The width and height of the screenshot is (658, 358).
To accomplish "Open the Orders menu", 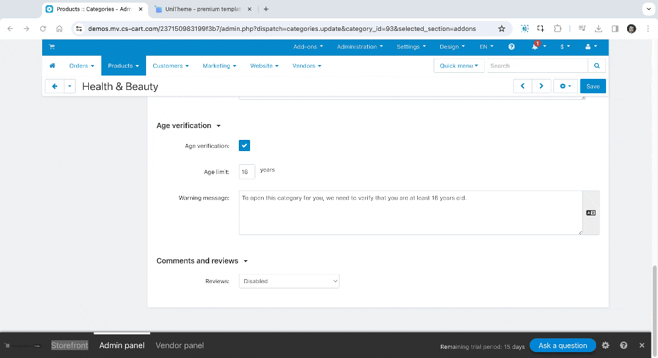I will (82, 66).
